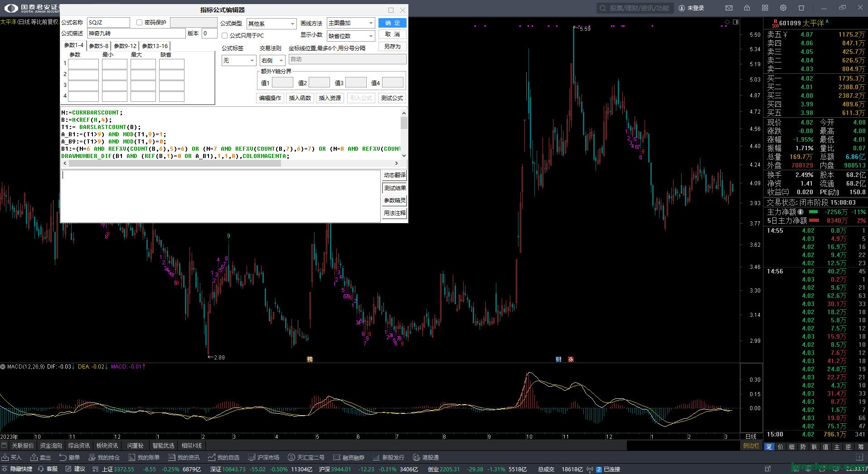Click 参数精灵 button
Screen dimensions: 868x474
pos(395,201)
